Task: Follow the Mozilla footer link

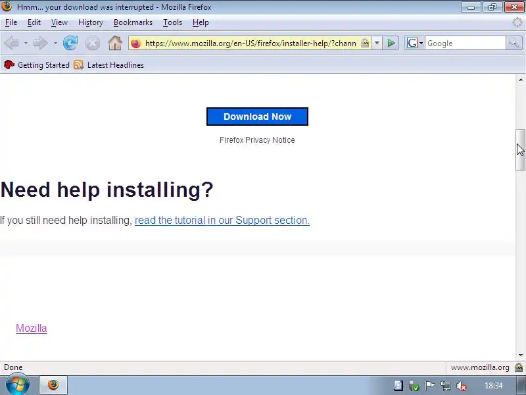Action: pyautogui.click(x=32, y=328)
